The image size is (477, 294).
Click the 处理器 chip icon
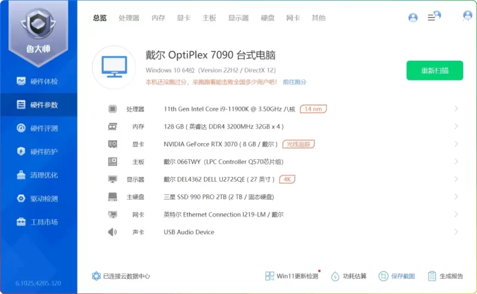pyautogui.click(x=112, y=109)
